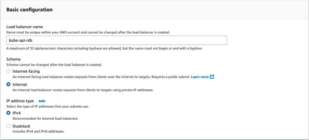This screenshot has height=140, width=309.
Task: Click the text 'Recommended for internal load balancers.'
Action: (46, 119)
